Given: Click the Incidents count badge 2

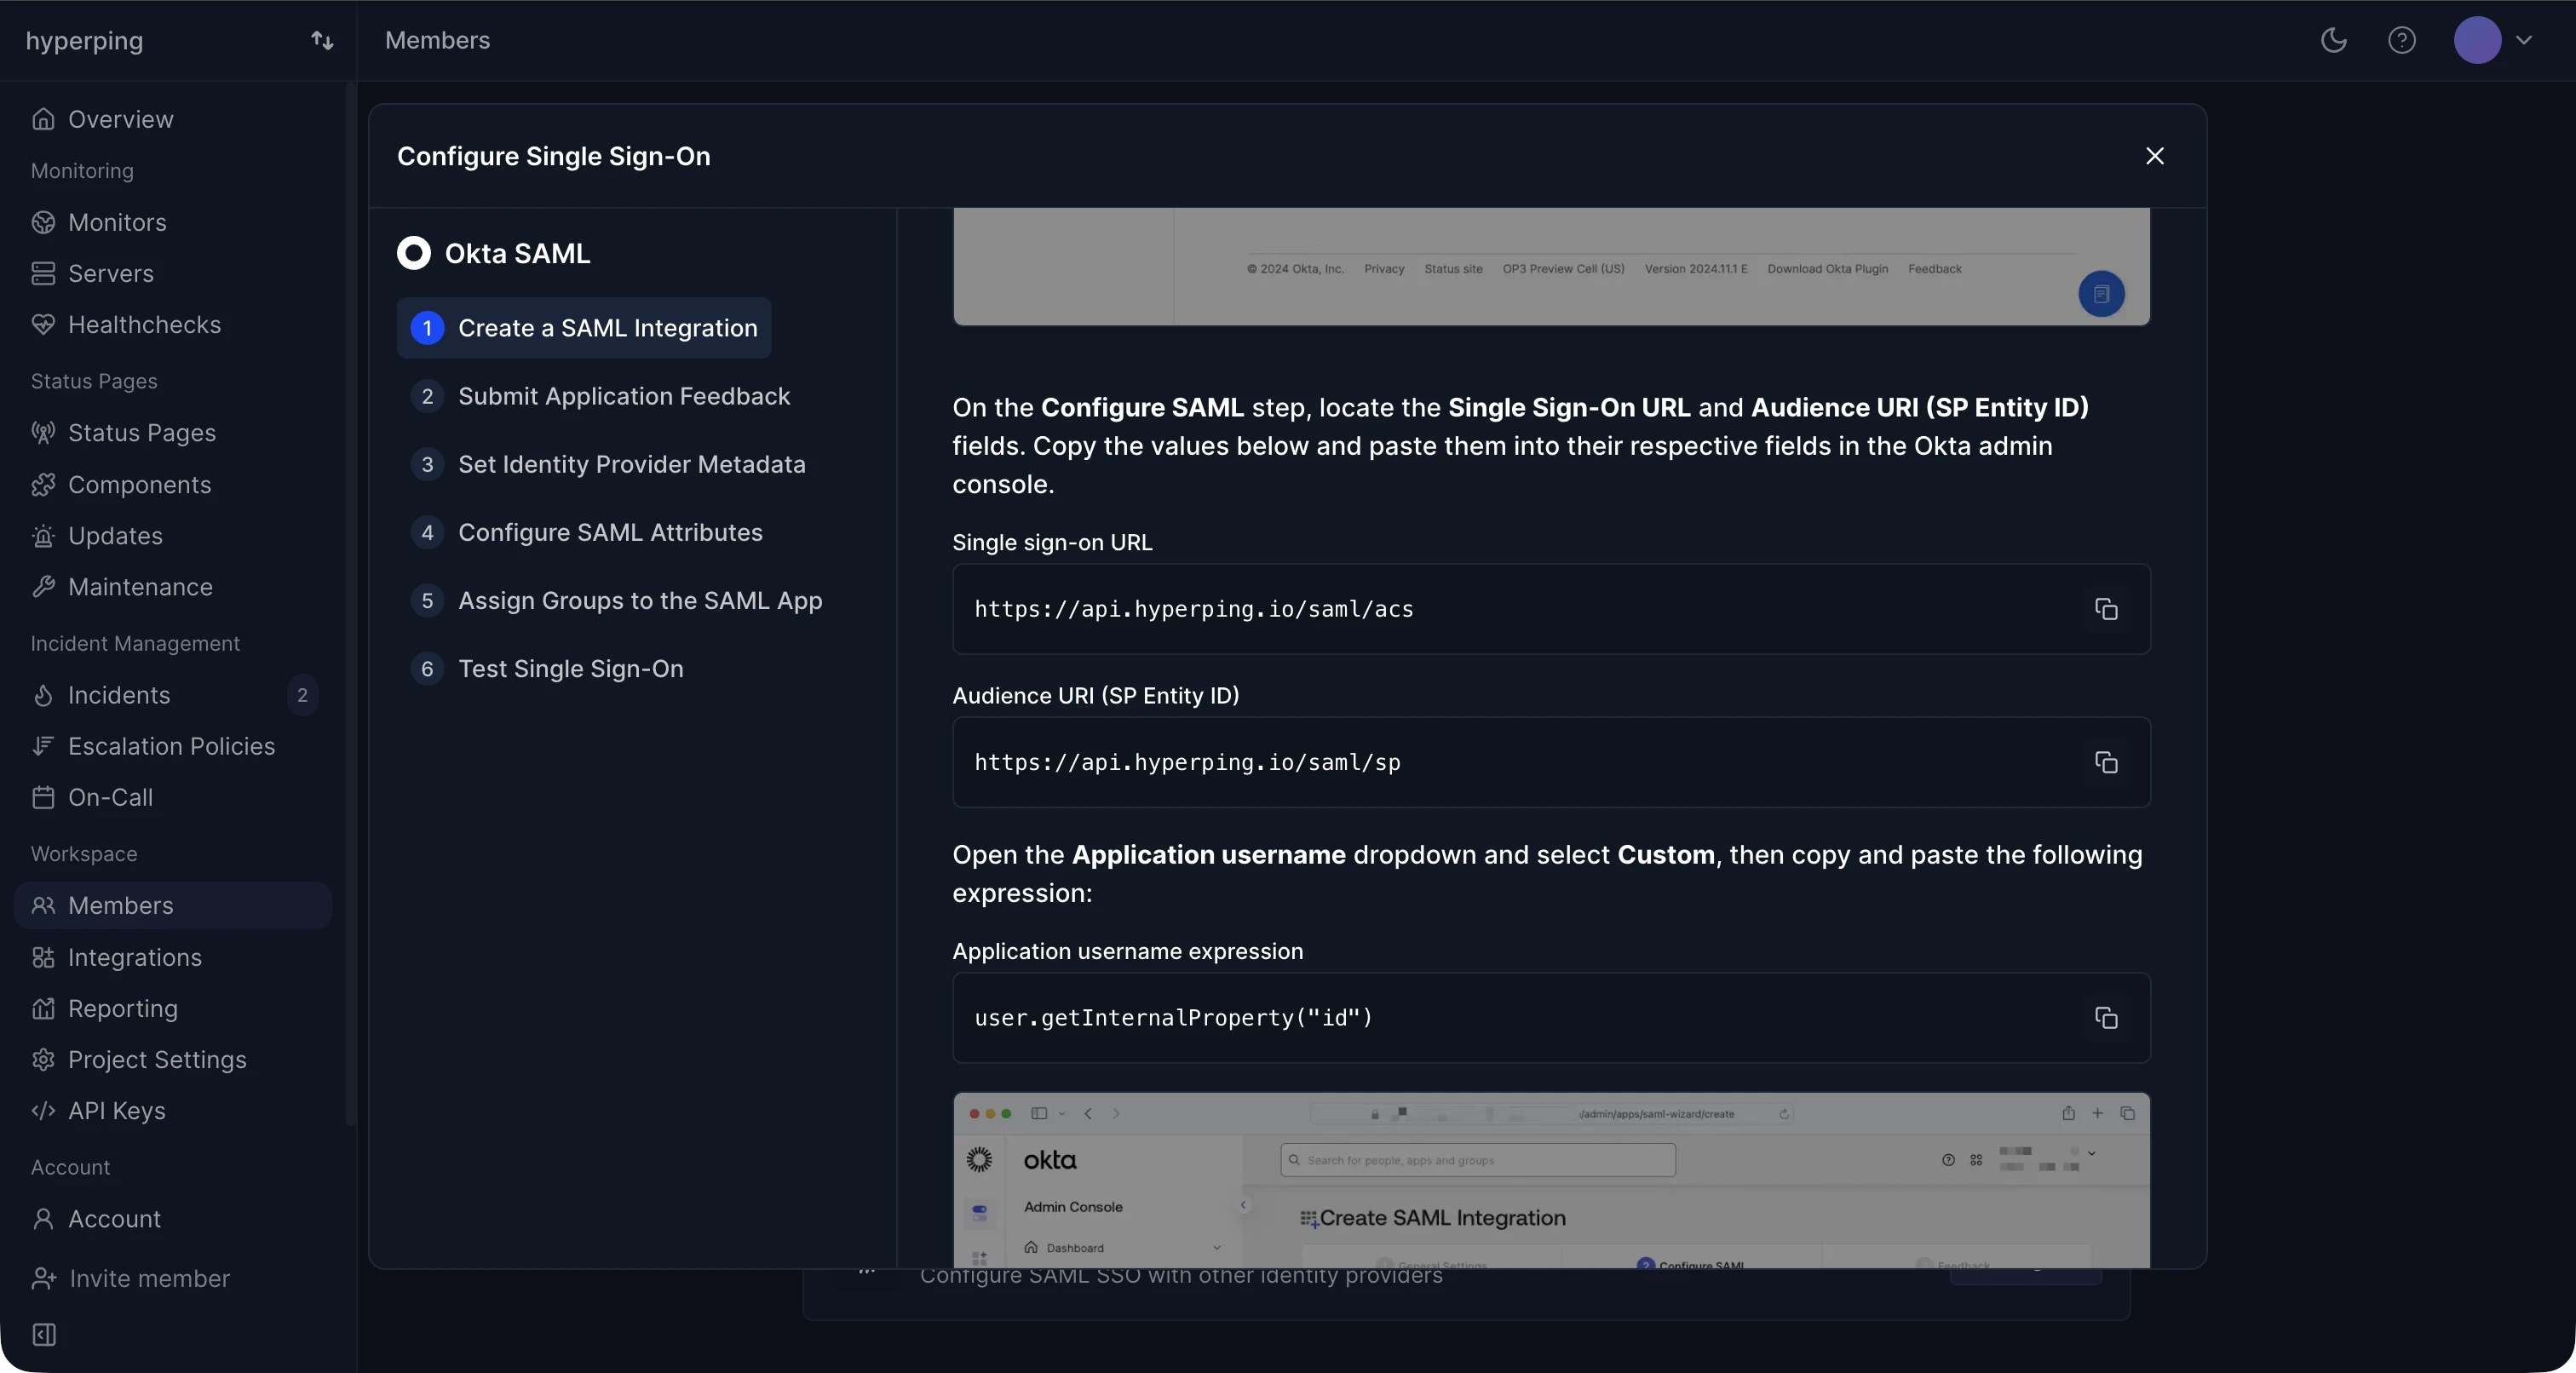Looking at the screenshot, I should (302, 695).
